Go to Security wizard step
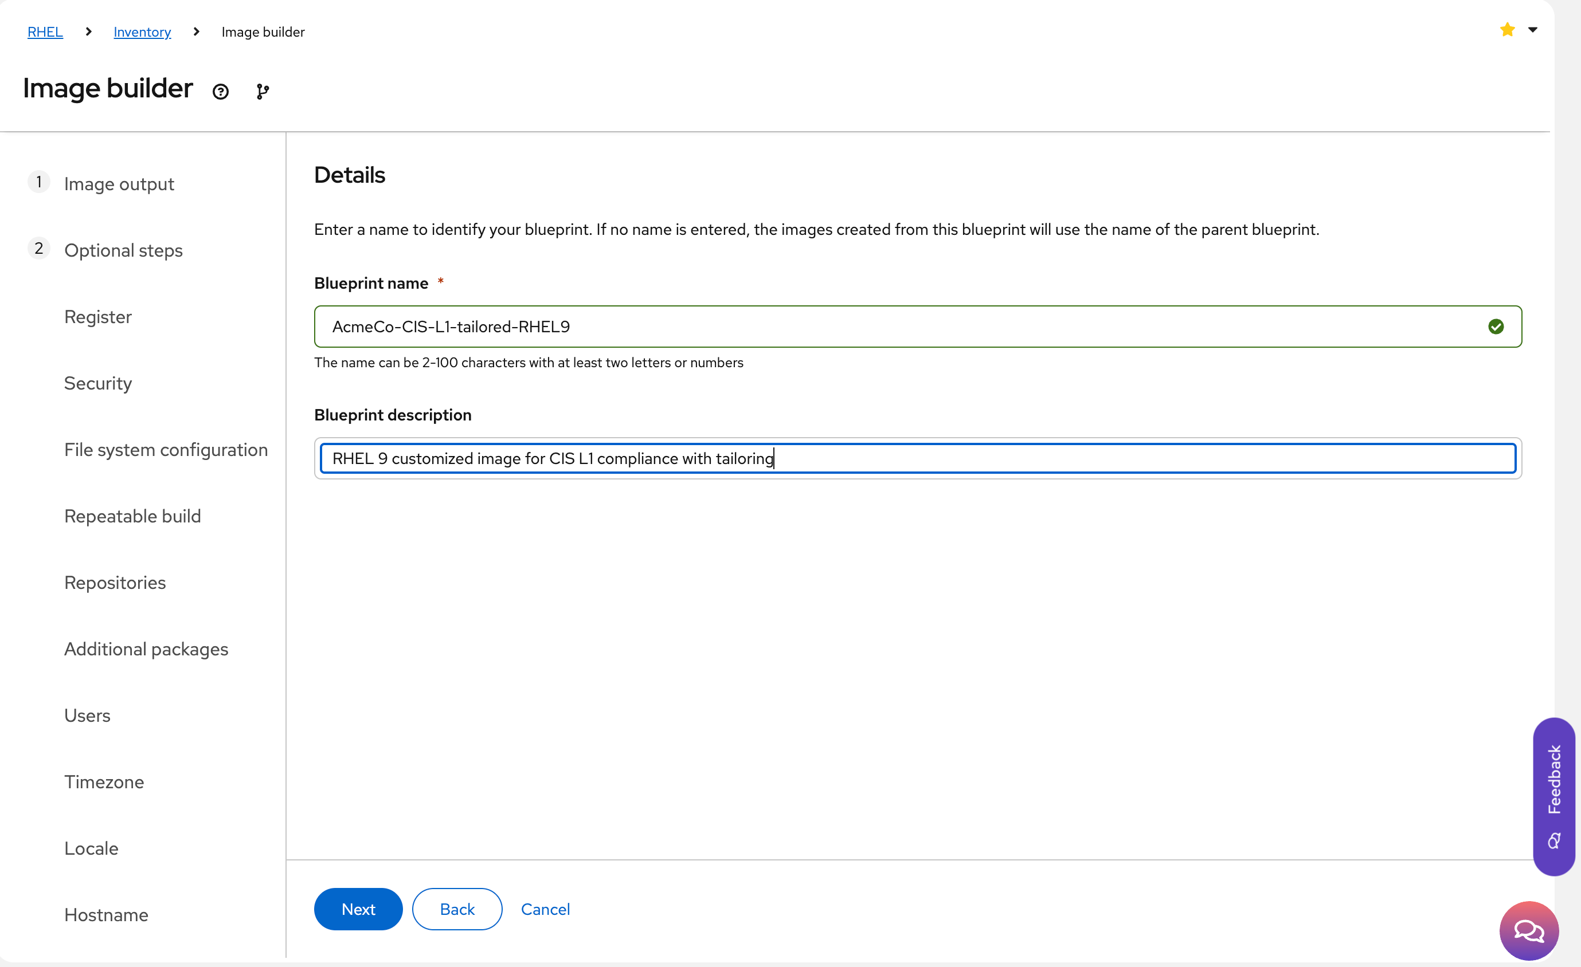This screenshot has height=967, width=1581. [97, 383]
